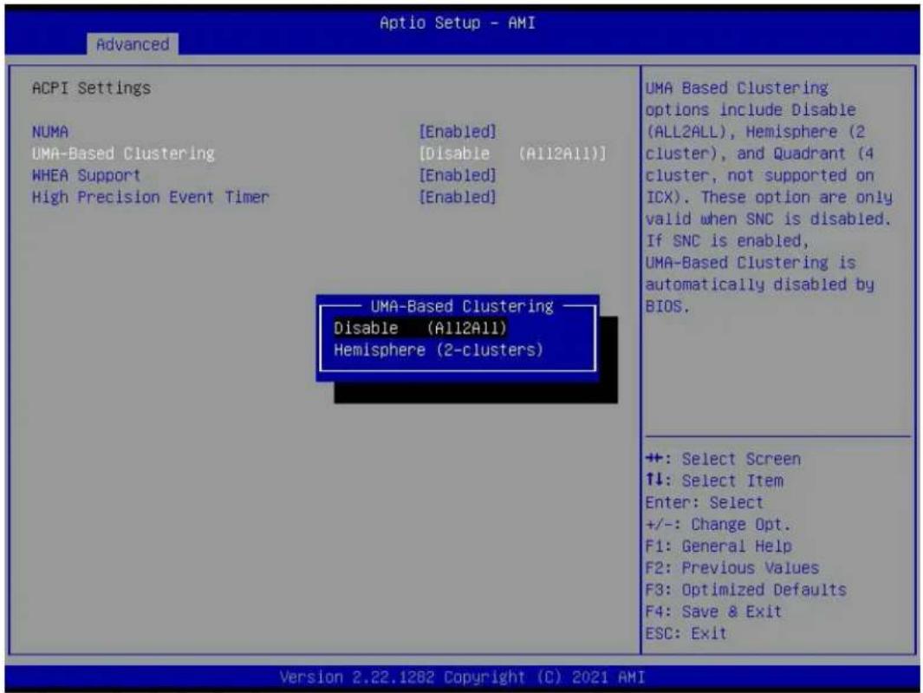Change High Precision Event Timer [Enabled] value

[x=458, y=198]
